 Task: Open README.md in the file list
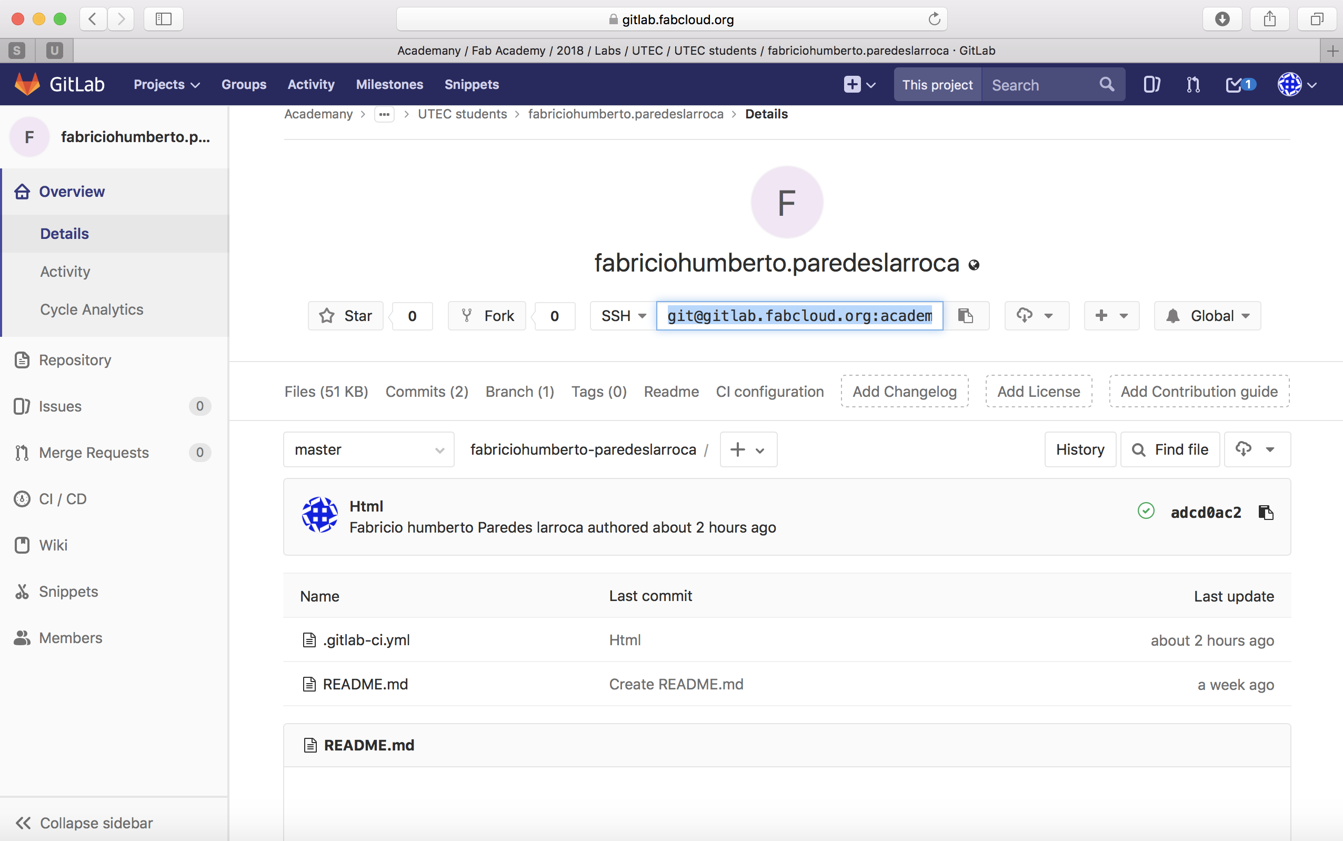(x=365, y=684)
